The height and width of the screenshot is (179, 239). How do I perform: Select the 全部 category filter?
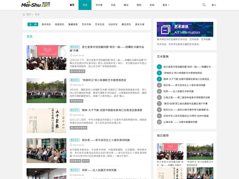point(33,24)
